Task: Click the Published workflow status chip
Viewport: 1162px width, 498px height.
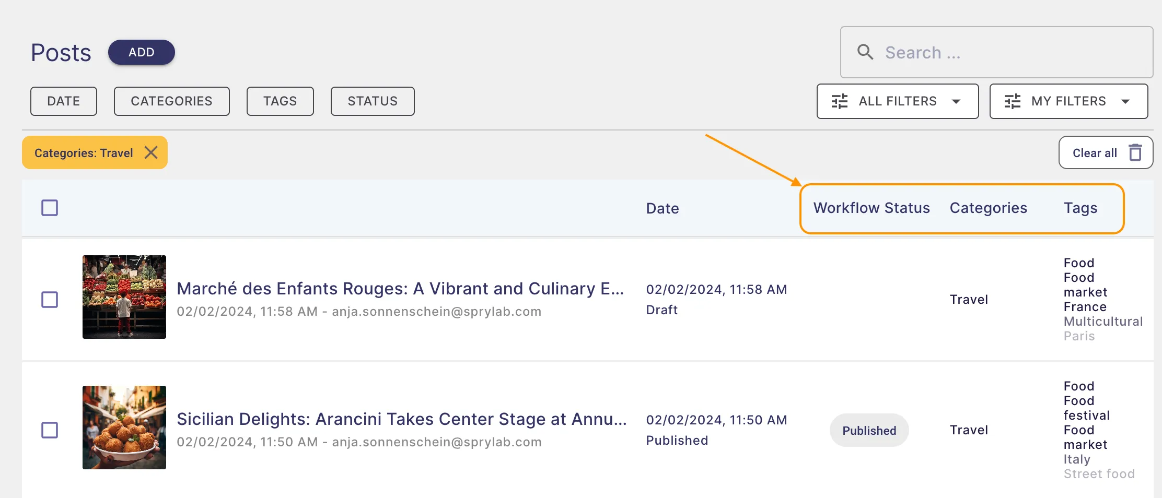Action: (869, 430)
